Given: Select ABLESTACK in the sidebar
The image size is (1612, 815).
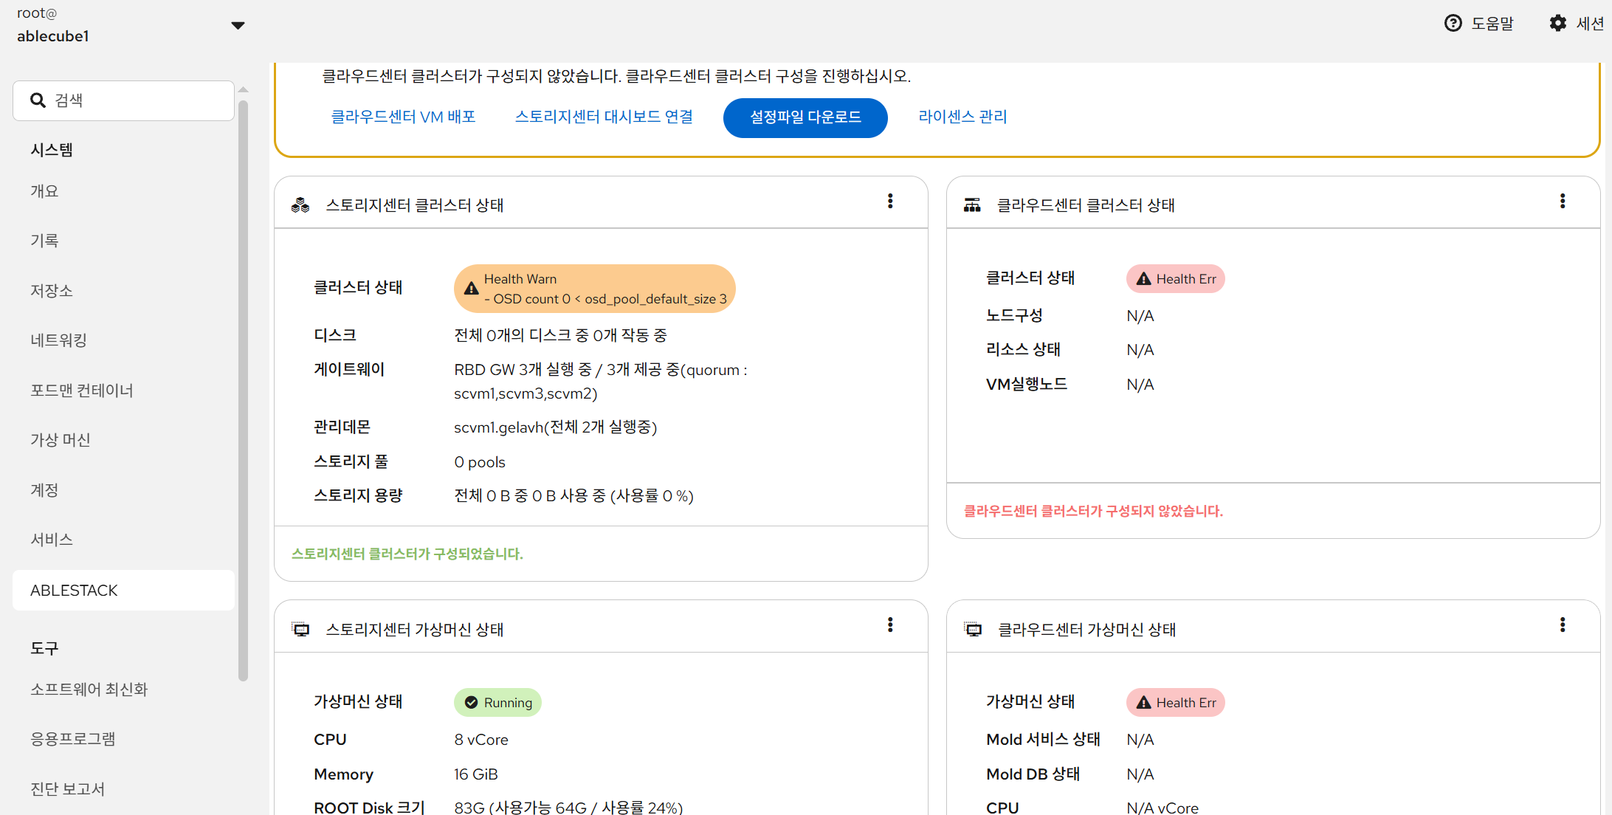Looking at the screenshot, I should pyautogui.click(x=123, y=591).
